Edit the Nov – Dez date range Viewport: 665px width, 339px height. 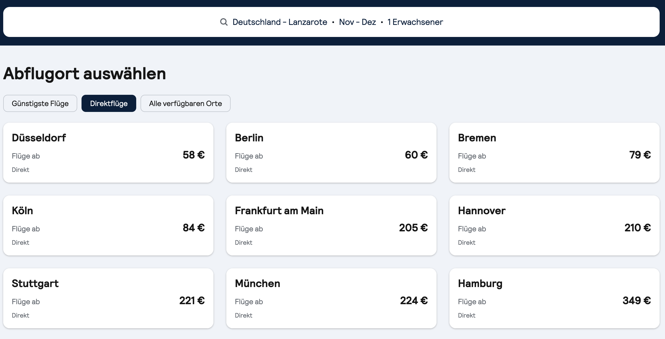pyautogui.click(x=357, y=22)
